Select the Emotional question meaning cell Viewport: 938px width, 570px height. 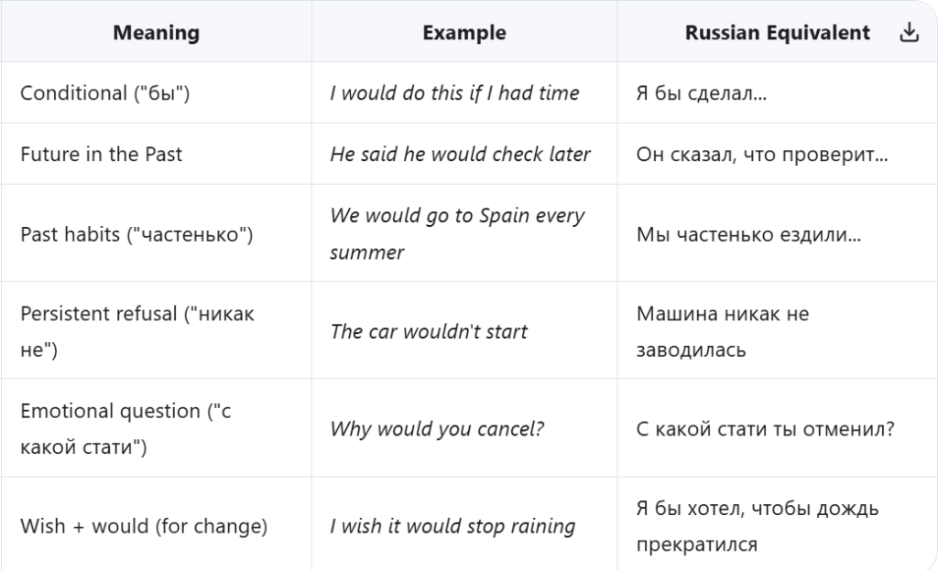tap(125, 429)
